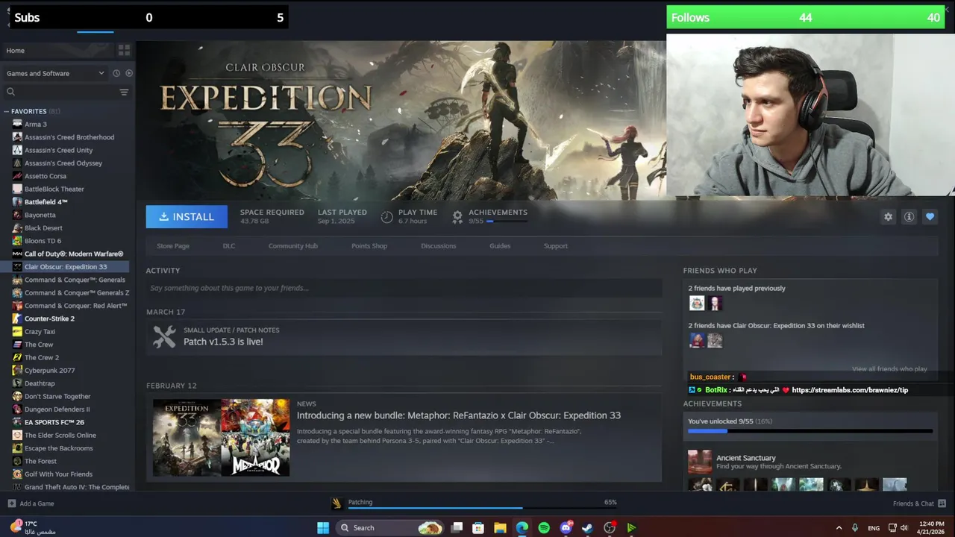This screenshot has width=955, height=537.
Task: Open Friends & Chat panel
Action: click(919, 503)
